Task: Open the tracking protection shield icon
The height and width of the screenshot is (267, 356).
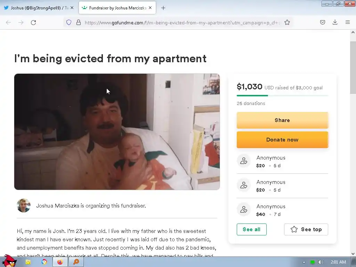Action: coord(69,23)
